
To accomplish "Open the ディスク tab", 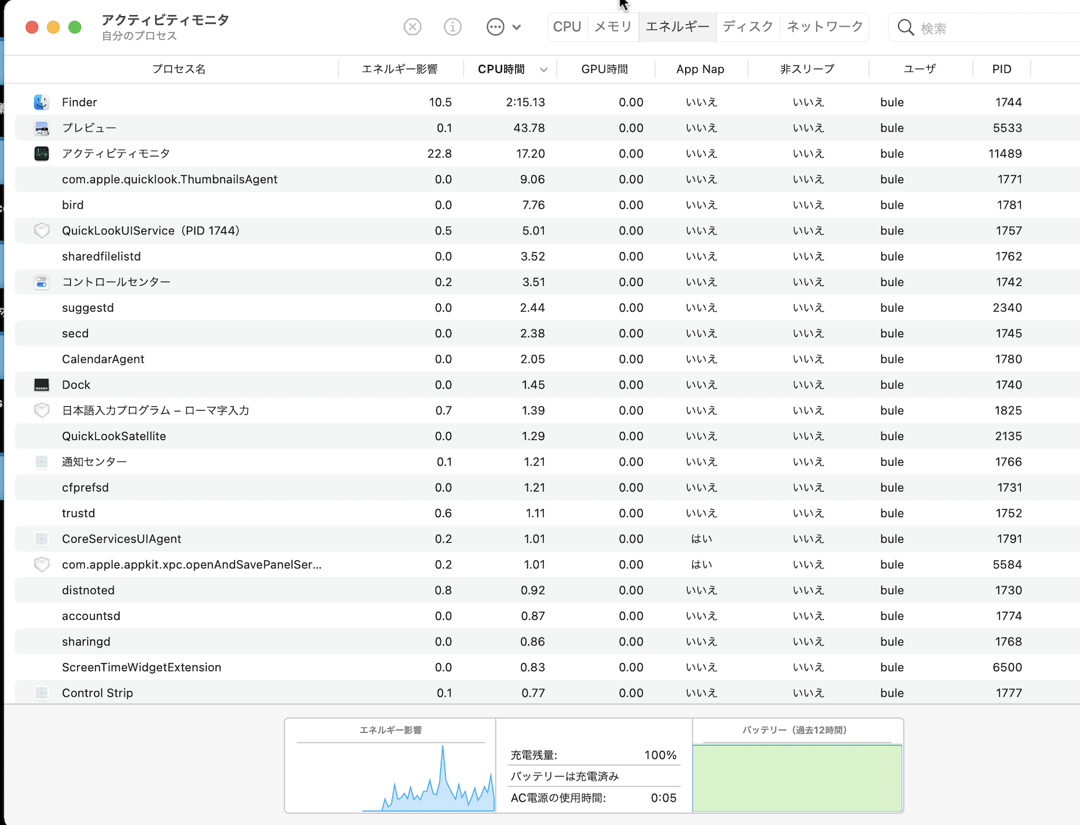I will (747, 27).
